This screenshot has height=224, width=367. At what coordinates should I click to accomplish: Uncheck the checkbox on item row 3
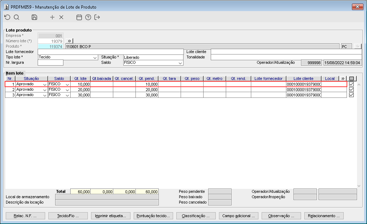coord(351,95)
